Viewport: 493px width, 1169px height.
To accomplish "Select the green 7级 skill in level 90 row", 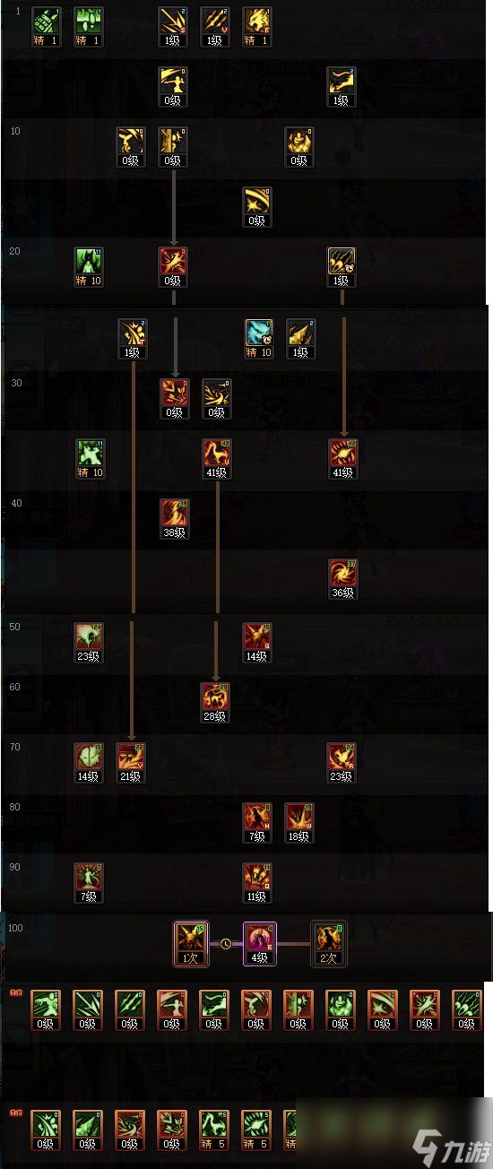I will tap(89, 883).
